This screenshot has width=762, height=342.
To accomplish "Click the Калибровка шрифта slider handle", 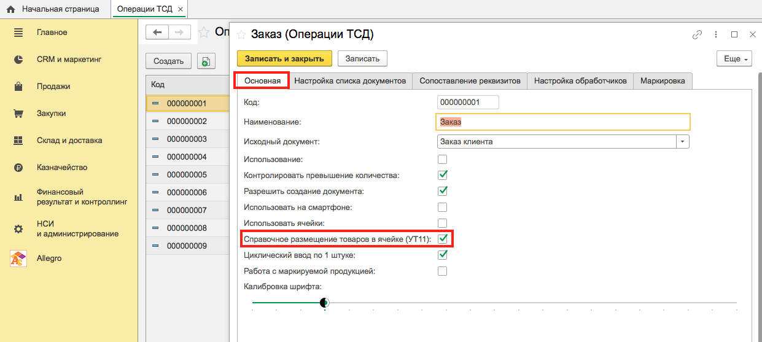I will [325, 302].
